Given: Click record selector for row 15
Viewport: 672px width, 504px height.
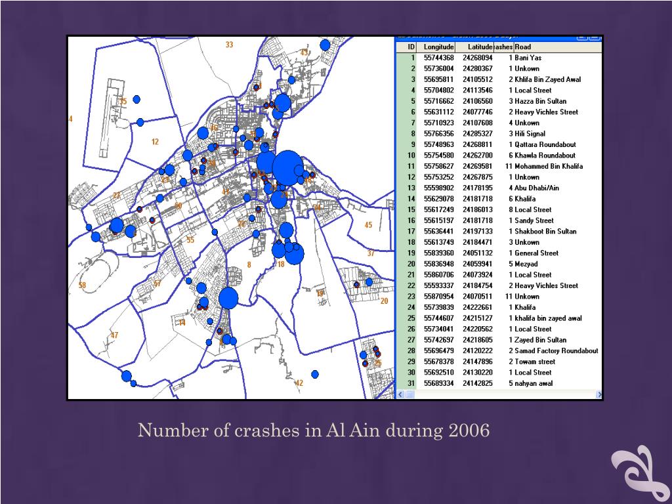Looking at the screenshot, I should coord(406,209).
